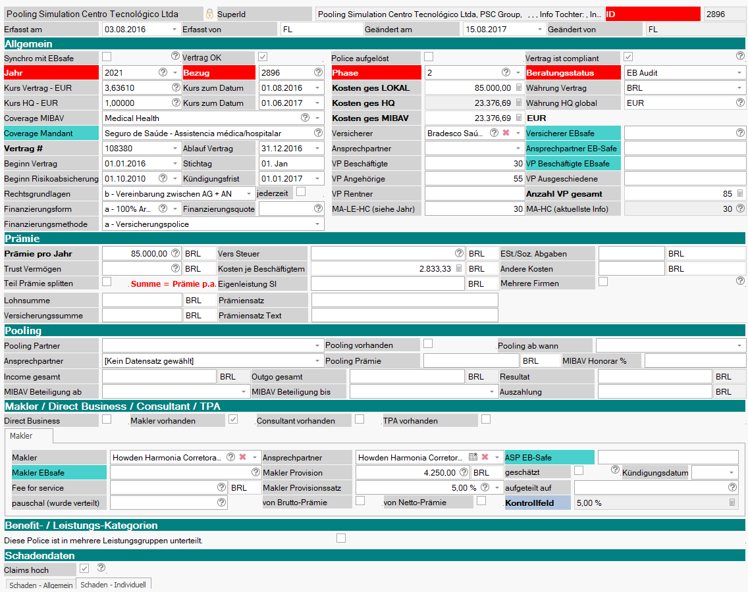Image resolution: width=748 pixels, height=592 pixels.
Task: Click help icon in the Bezug field
Action: [318, 72]
